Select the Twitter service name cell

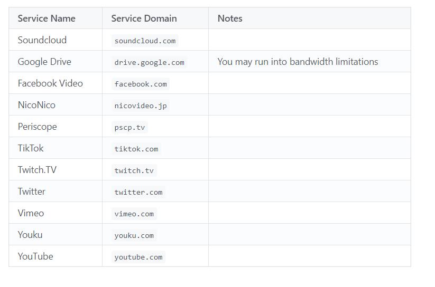pos(55,191)
